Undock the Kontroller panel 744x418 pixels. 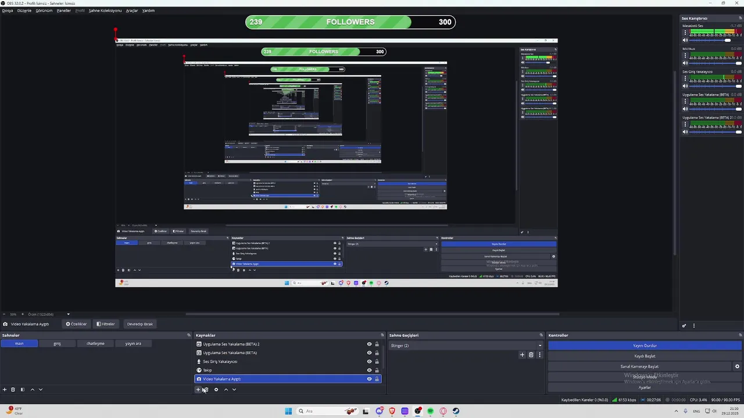coord(740,335)
